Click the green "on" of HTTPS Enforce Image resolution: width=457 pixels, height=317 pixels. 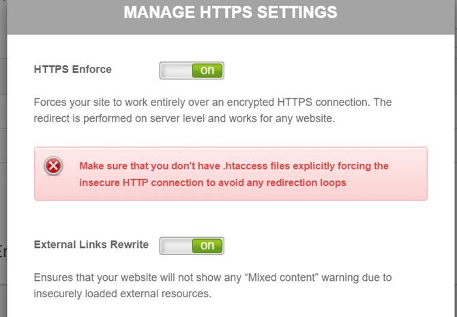coord(207,70)
